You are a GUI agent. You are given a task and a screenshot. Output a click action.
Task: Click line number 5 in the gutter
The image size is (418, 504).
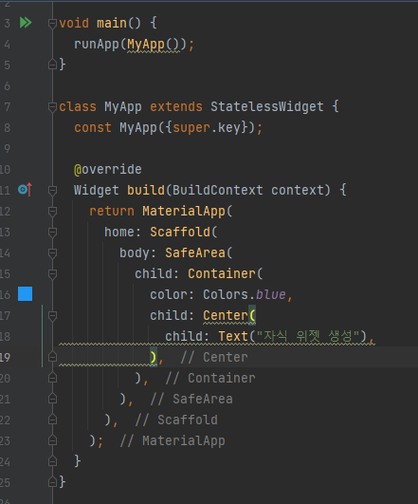click(7, 65)
